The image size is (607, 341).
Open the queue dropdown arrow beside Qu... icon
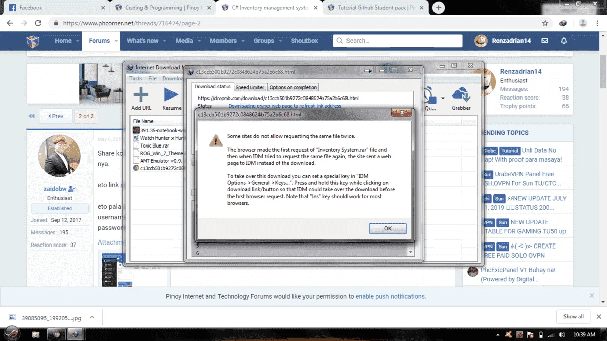pos(443,98)
